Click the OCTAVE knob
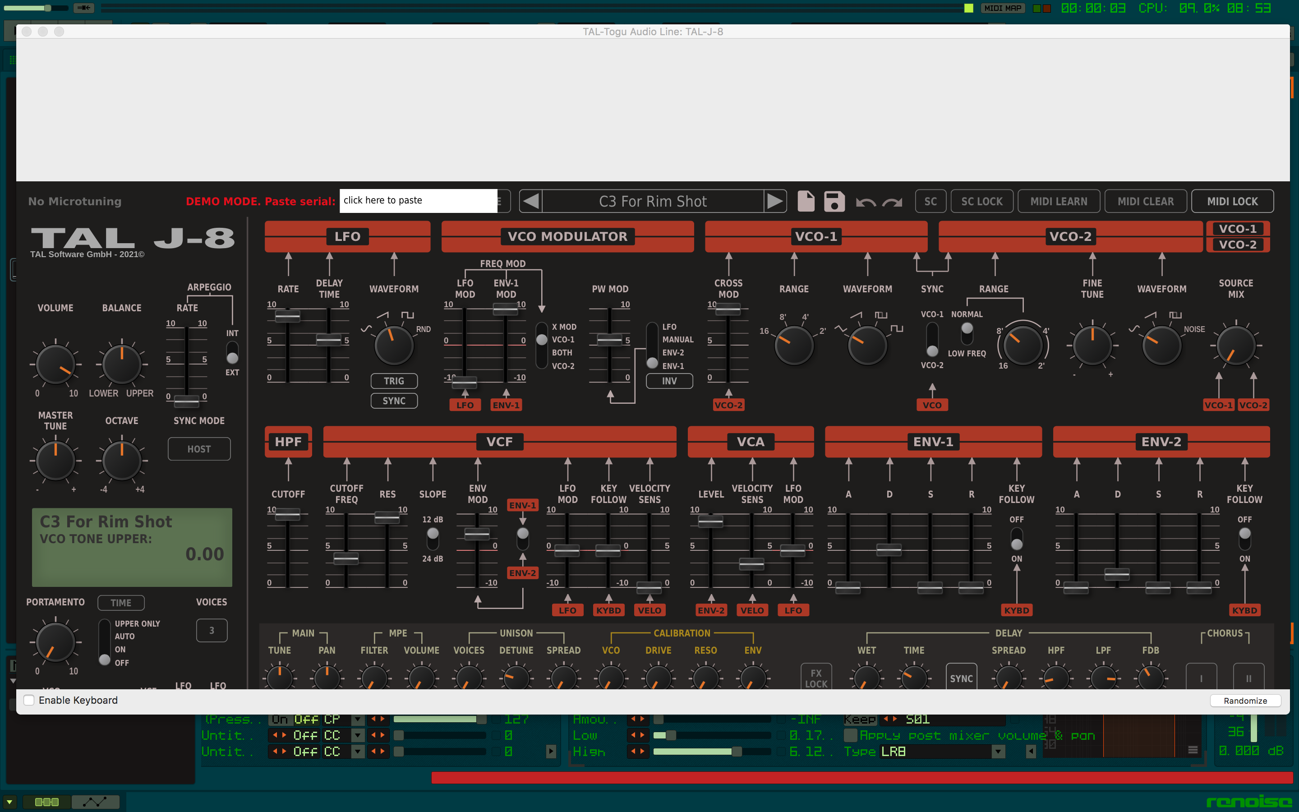Image resolution: width=1299 pixels, height=812 pixels. pyautogui.click(x=122, y=461)
